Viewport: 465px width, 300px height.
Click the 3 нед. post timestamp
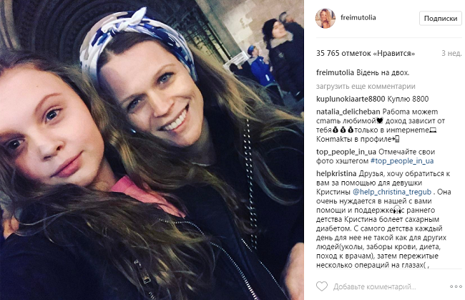[451, 54]
